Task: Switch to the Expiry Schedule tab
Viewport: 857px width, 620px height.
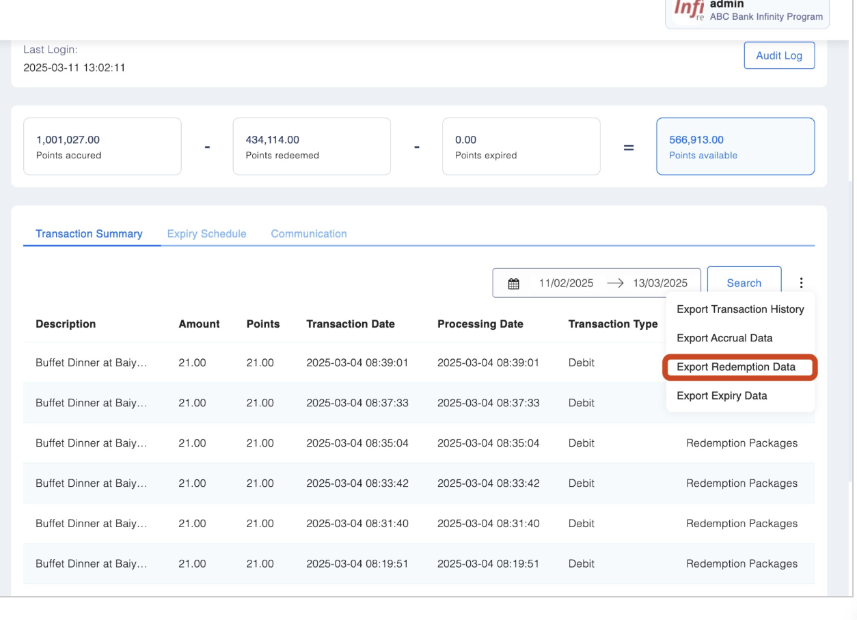Action: coord(206,234)
